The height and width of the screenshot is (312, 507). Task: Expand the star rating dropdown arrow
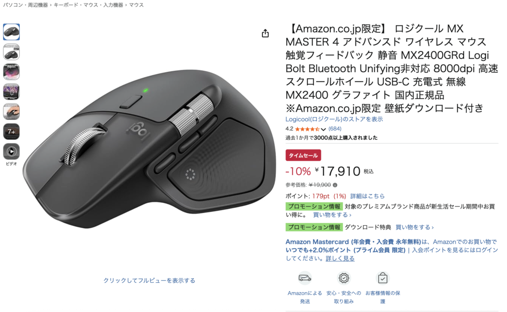pos(323,129)
